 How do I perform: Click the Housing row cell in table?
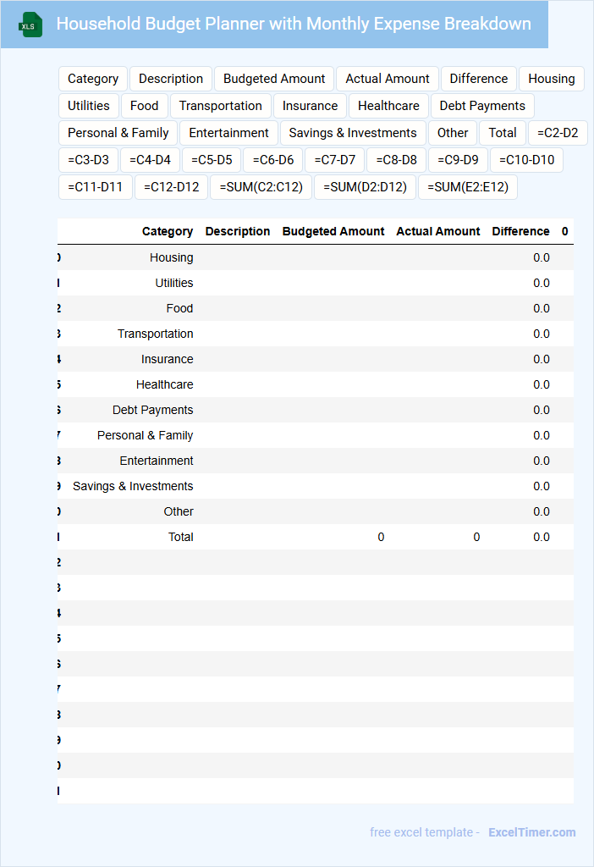tap(171, 257)
